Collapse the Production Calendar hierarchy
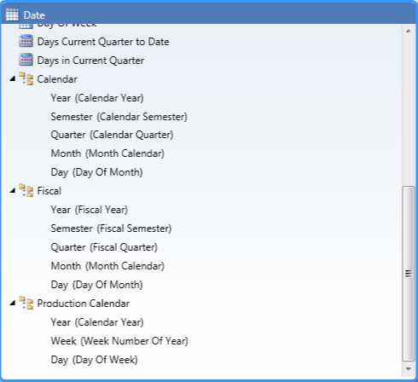Image resolution: width=418 pixels, height=382 pixels. tap(12, 303)
